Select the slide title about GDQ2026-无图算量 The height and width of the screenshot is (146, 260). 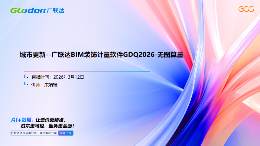pyautogui.click(x=101, y=55)
